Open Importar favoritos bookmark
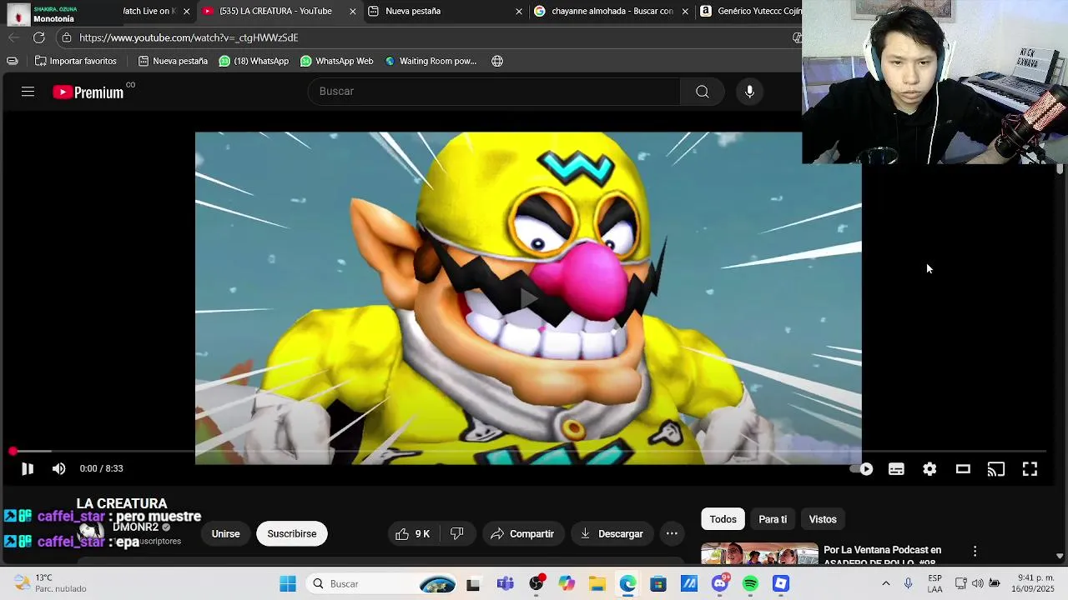 pyautogui.click(x=75, y=61)
